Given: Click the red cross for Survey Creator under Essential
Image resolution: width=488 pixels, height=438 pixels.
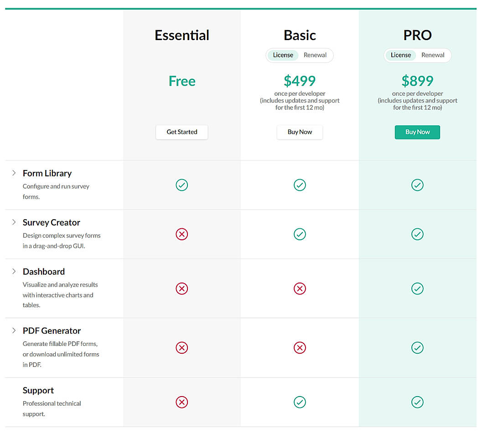Looking at the screenshot, I should click(182, 234).
